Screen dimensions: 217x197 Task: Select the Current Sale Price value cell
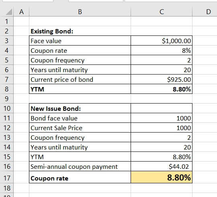coord(162,128)
